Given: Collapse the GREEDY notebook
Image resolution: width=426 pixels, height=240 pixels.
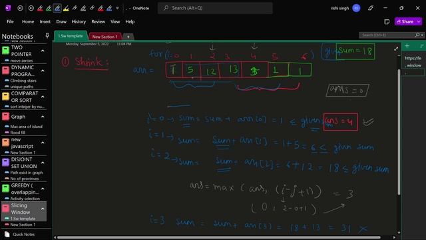Looking at the screenshot, I should tap(43, 189).
